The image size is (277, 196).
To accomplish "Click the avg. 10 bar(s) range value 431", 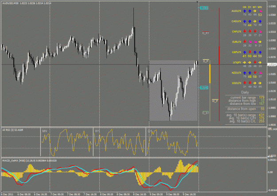I will 261,115.
